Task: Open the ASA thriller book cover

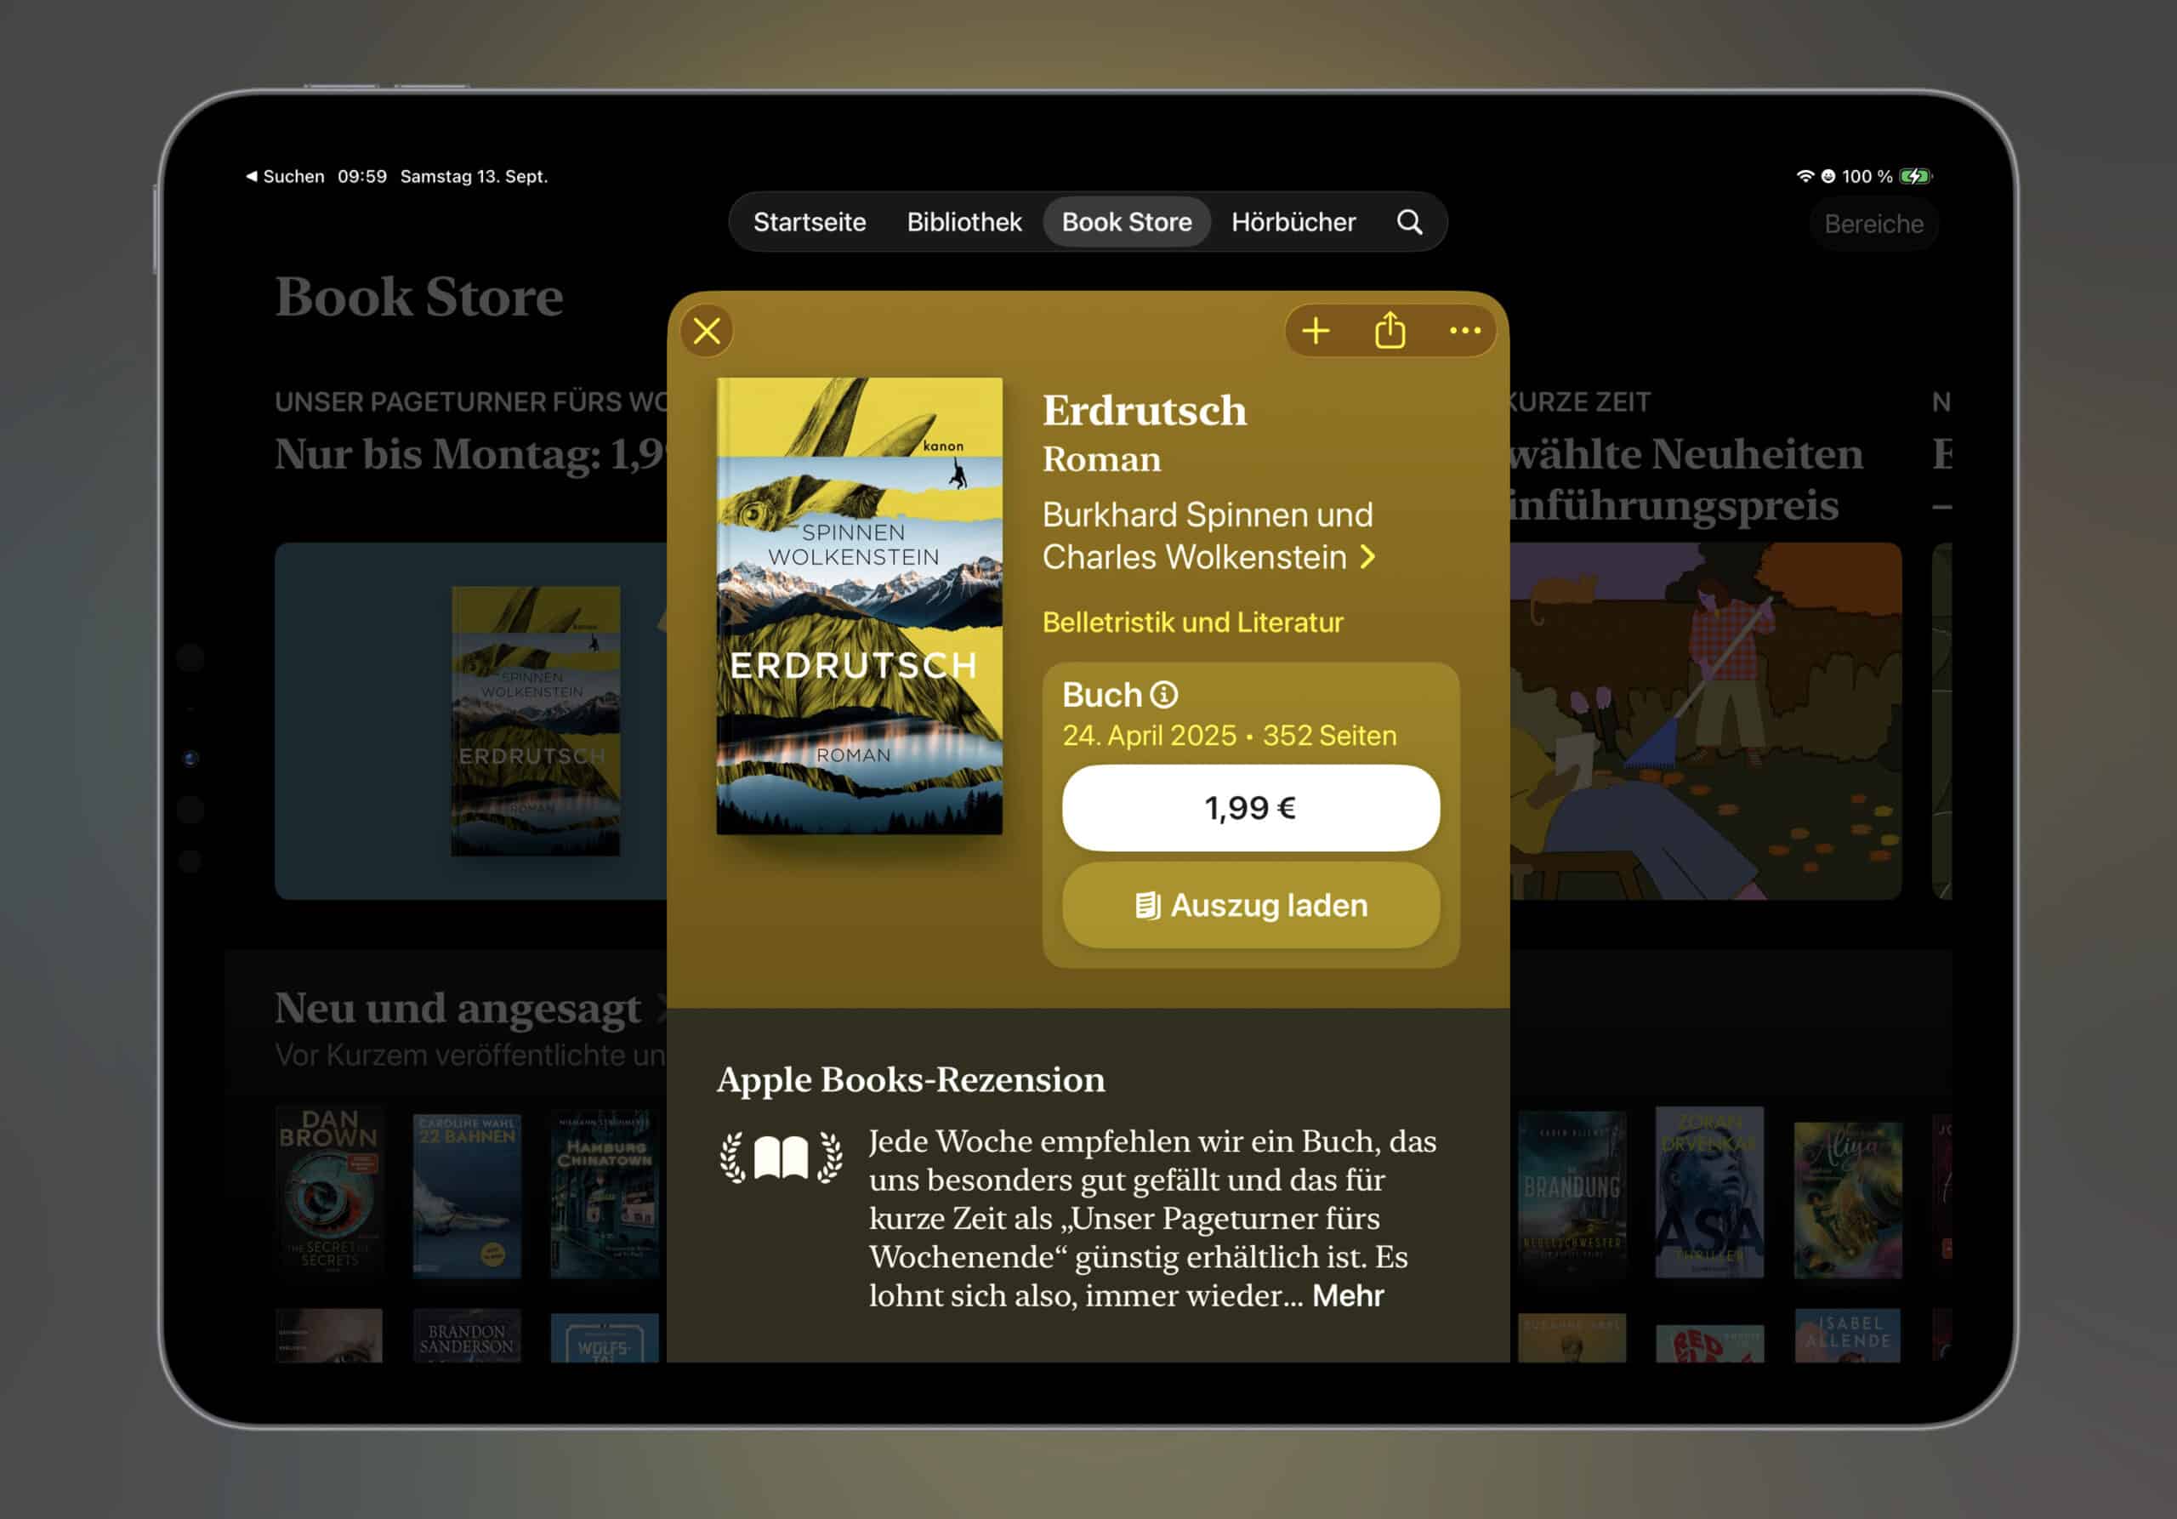Action: [1708, 1192]
